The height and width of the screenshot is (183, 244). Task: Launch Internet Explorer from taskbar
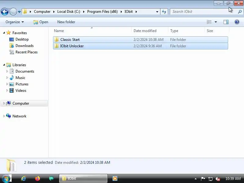coord(23,178)
